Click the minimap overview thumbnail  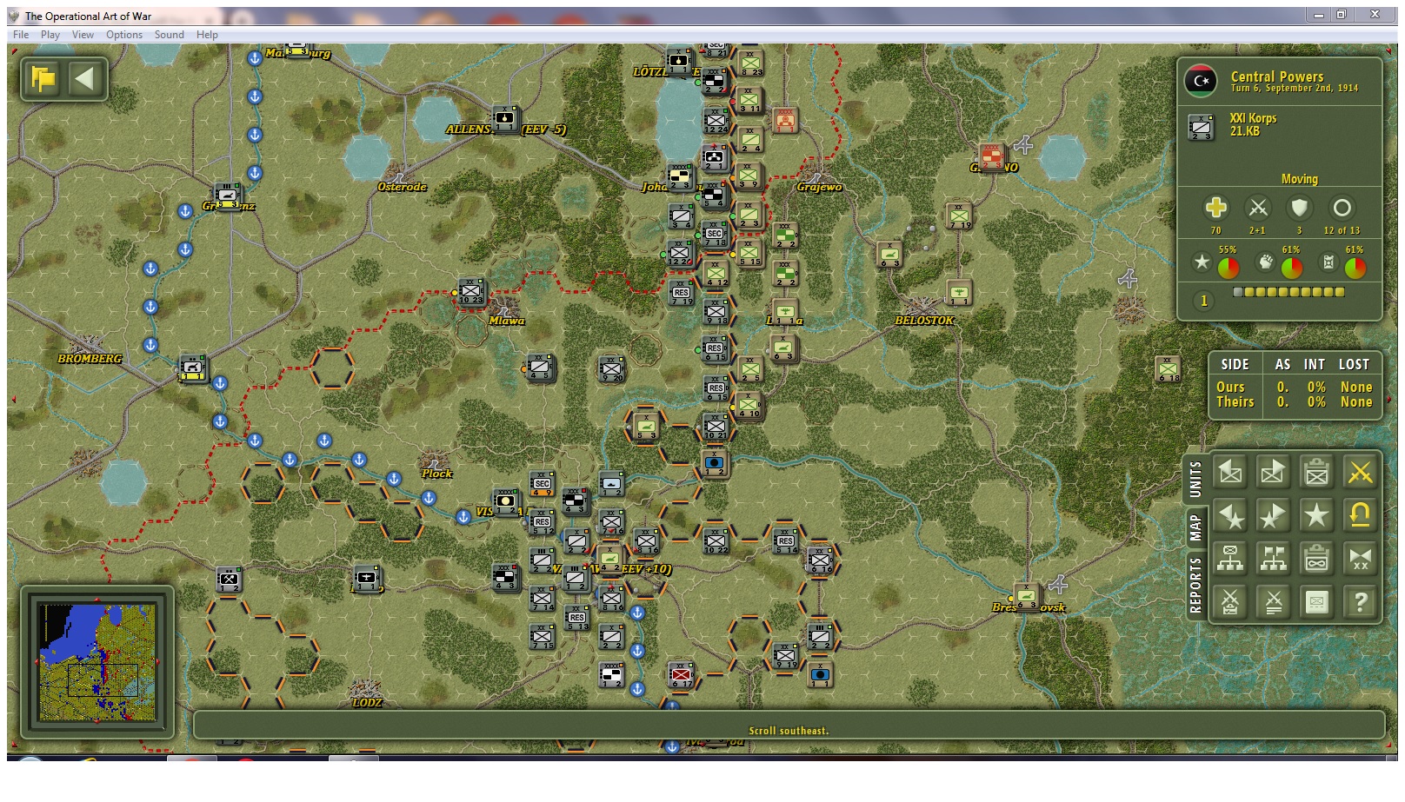[x=97, y=661]
